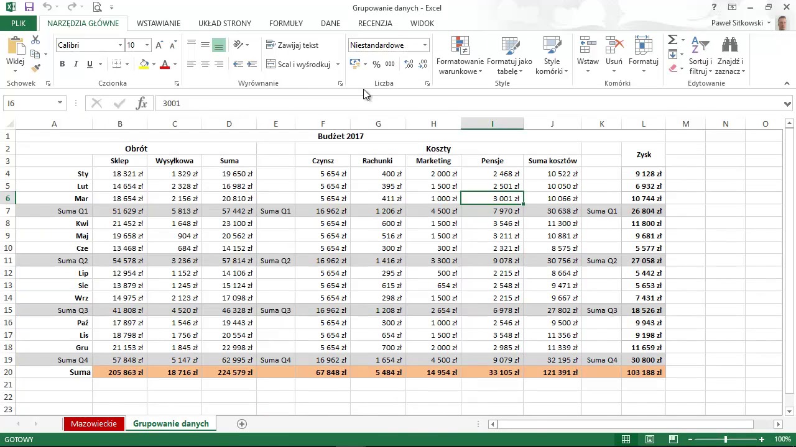The image size is (796, 447).
Task: Switch to the FORMUŁY ribbon tab
Action: pyautogui.click(x=286, y=23)
